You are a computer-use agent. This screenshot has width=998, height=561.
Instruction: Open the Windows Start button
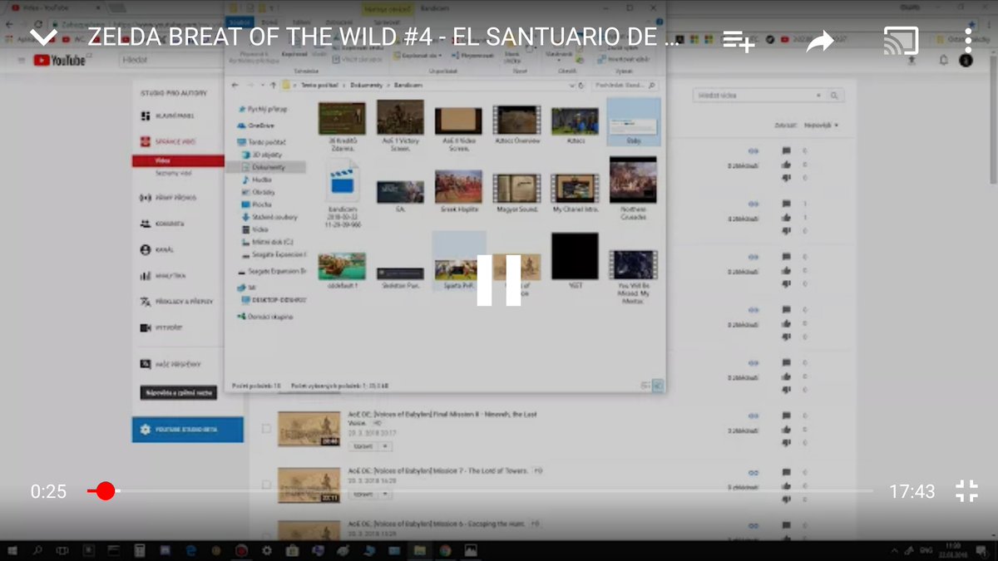(13, 550)
